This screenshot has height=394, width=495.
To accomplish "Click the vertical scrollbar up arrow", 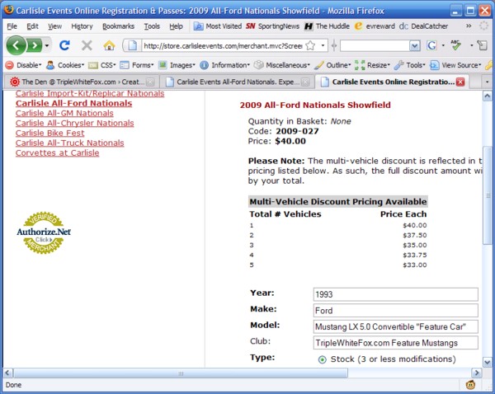I will (x=487, y=96).
